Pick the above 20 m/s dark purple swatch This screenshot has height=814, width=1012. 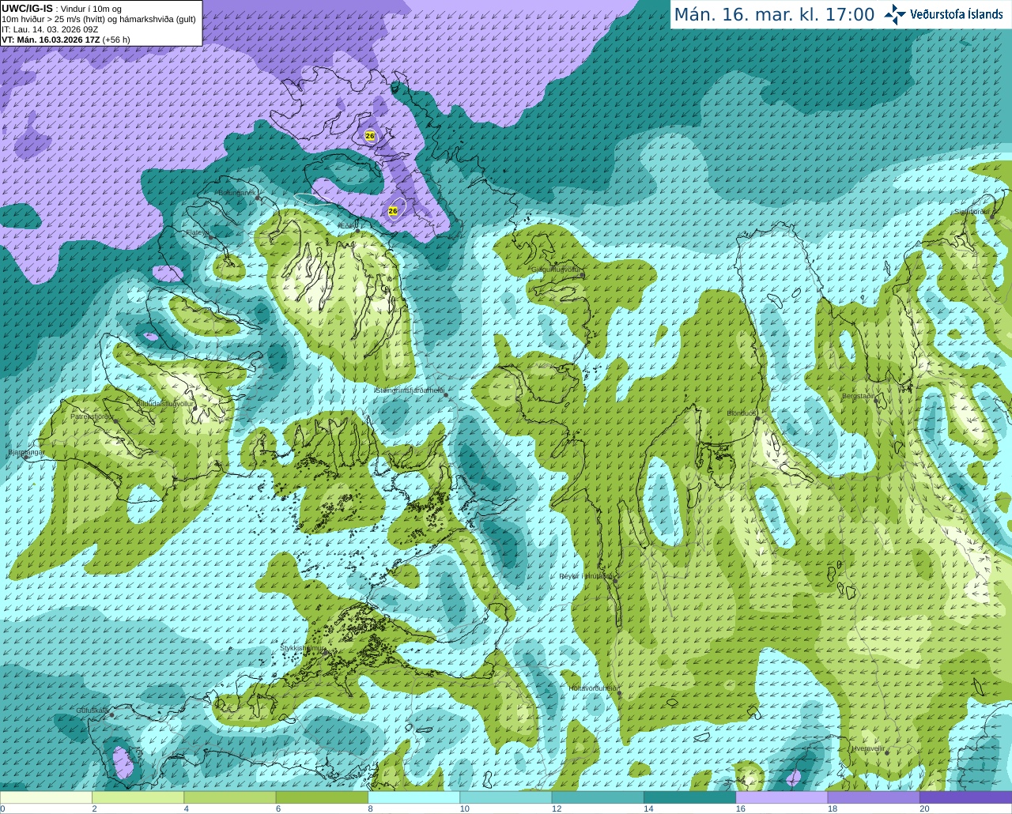[965, 797]
